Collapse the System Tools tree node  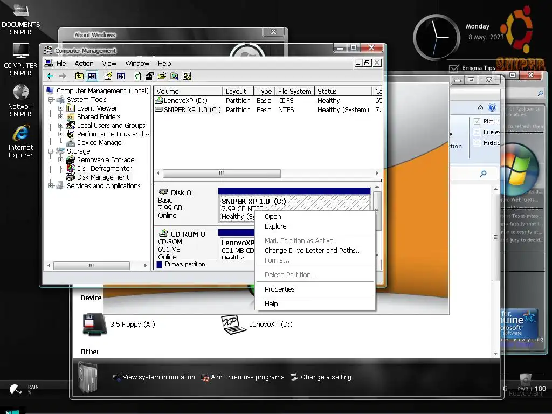[x=50, y=100]
